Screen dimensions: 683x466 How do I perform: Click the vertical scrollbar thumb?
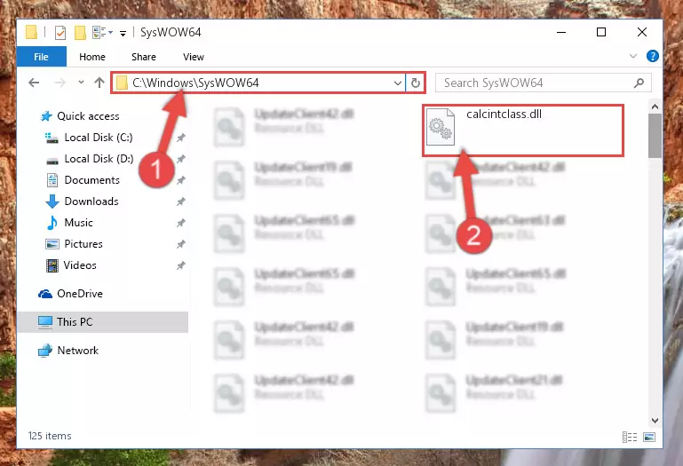click(655, 136)
